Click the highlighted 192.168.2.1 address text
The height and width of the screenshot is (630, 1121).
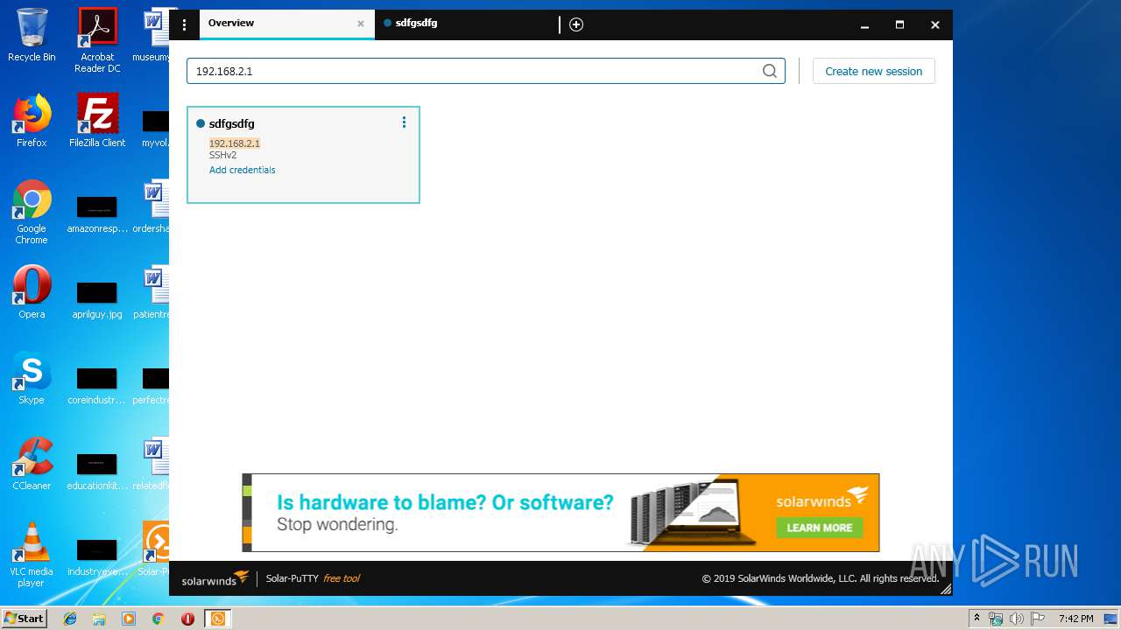(235, 143)
